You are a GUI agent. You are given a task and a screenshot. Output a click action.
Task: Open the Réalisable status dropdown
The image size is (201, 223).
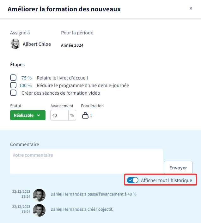(x=28, y=115)
